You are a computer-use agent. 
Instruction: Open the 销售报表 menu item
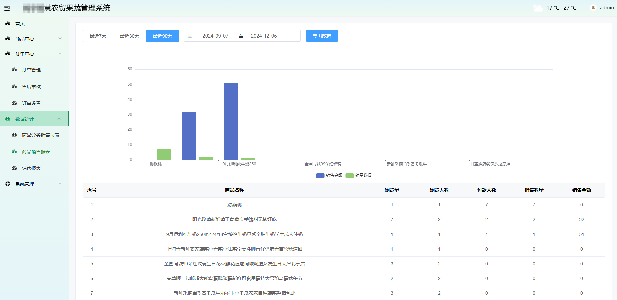point(31,168)
